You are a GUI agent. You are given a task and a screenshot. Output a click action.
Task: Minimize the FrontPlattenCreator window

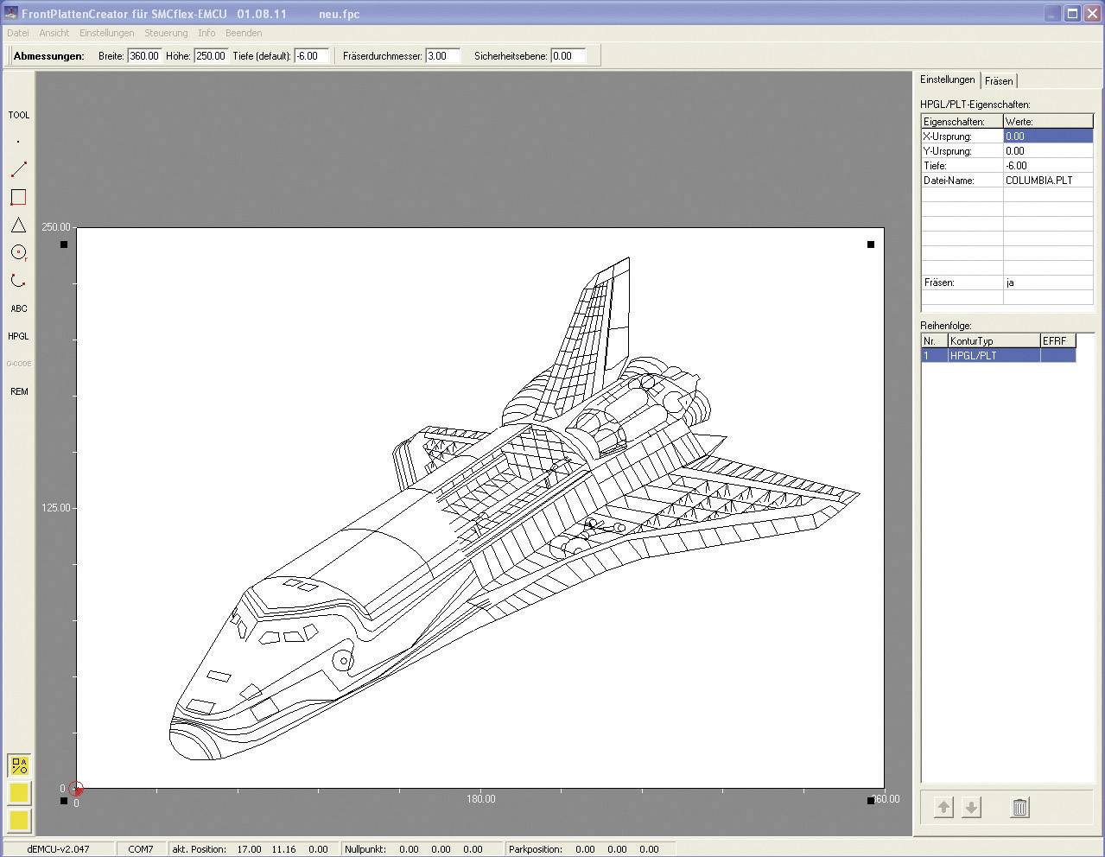click(x=1051, y=13)
